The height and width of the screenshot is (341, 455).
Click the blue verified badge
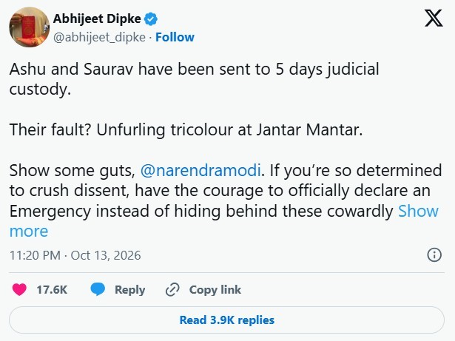click(151, 19)
